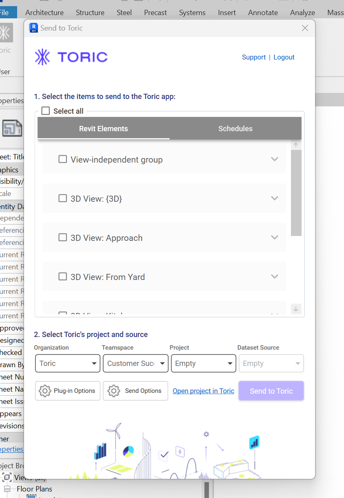Click the Revit icon in dialog title bar
Viewport: 344px width, 498px height.
click(33, 28)
